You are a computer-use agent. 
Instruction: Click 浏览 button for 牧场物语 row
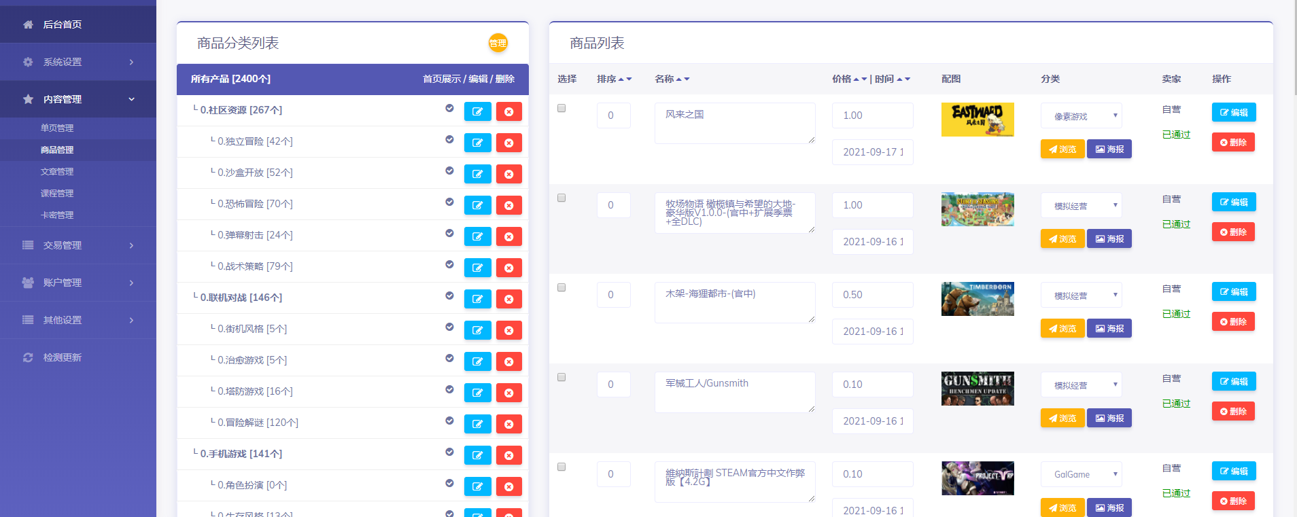(x=1062, y=238)
